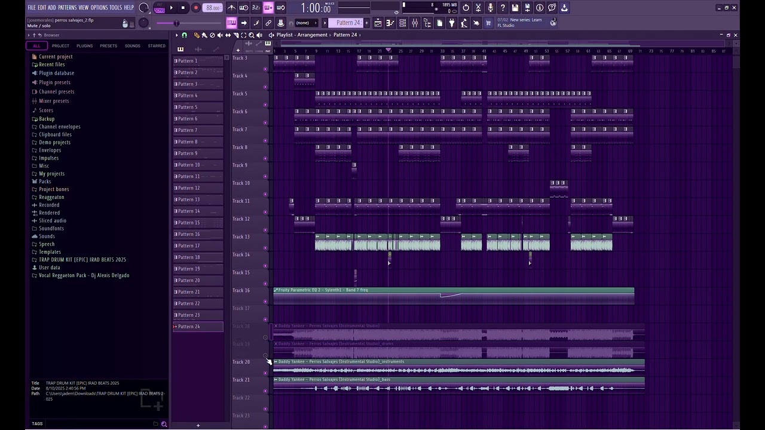The width and height of the screenshot is (765, 430).
Task: Expand the Sounds folder in browser
Action: [x=47, y=236]
